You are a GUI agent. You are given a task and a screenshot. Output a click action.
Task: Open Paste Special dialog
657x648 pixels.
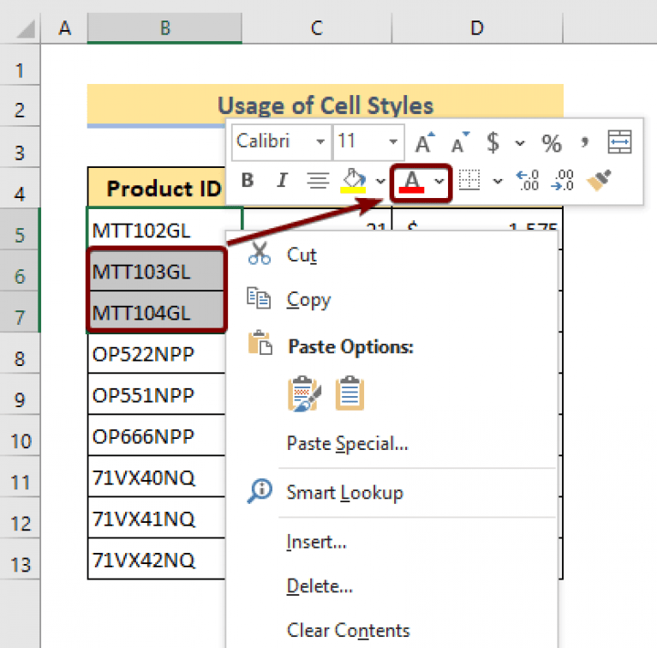391,443
